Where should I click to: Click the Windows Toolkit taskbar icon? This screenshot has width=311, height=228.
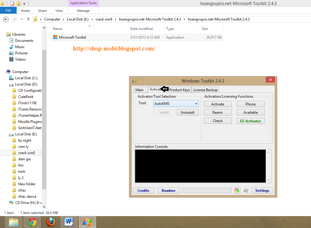tap(87, 222)
